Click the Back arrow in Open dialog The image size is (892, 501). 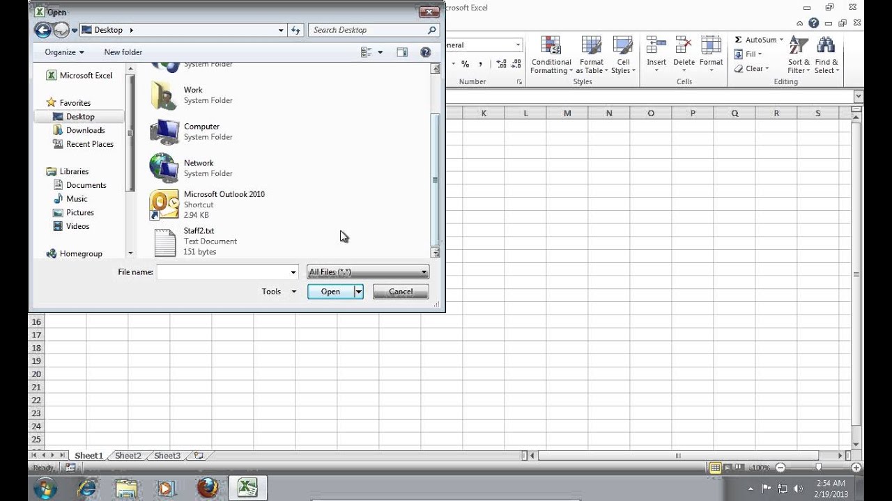(x=43, y=30)
